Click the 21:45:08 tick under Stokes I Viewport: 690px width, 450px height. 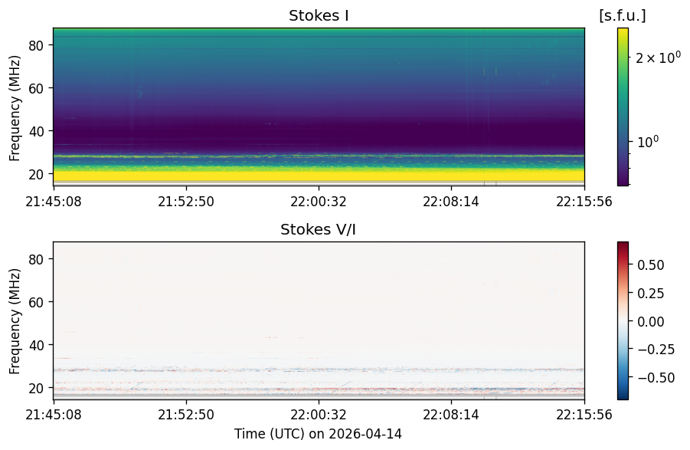tap(54, 202)
